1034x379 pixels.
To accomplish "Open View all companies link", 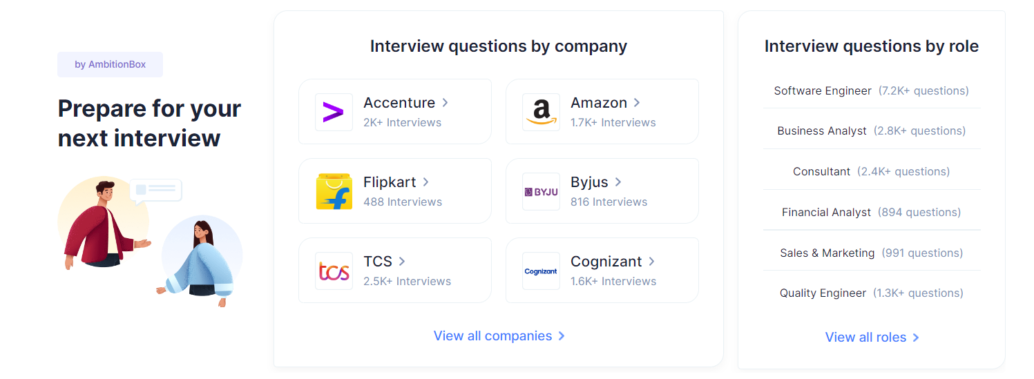I will click(499, 336).
